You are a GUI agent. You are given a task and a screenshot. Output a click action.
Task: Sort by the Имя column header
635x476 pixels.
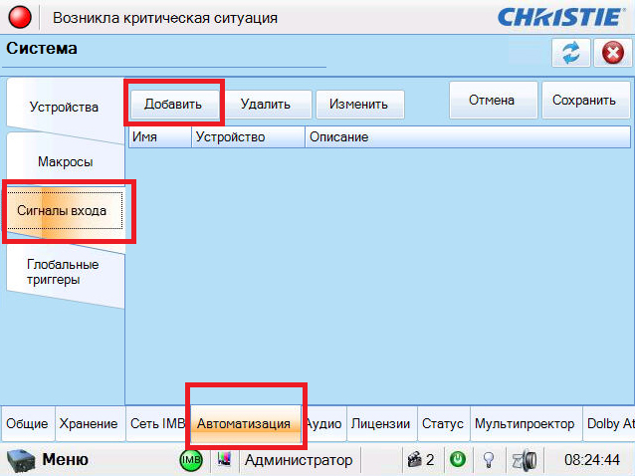point(160,137)
